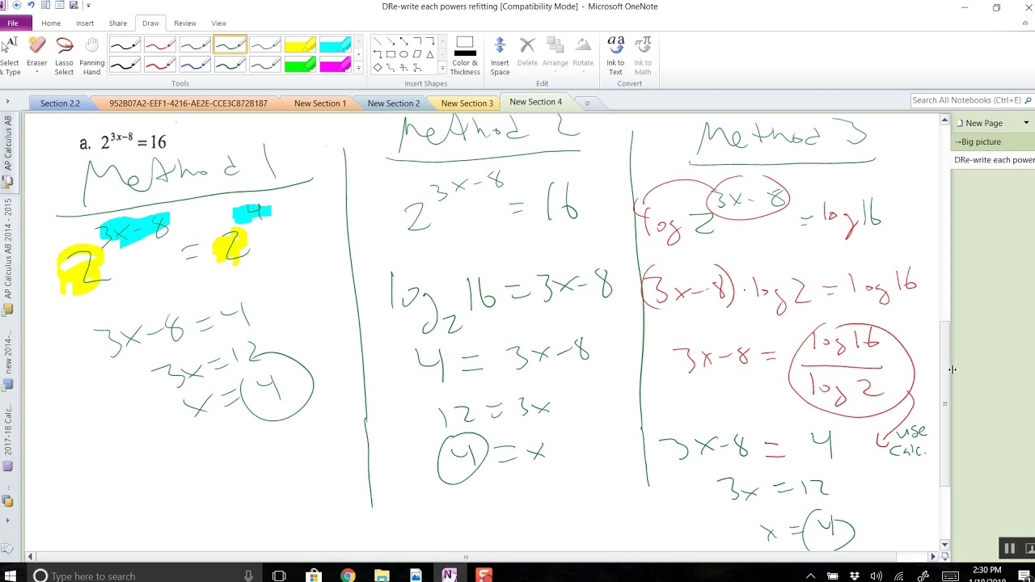Select the yellow highlighter
This screenshot has height=582, width=1035.
point(300,45)
